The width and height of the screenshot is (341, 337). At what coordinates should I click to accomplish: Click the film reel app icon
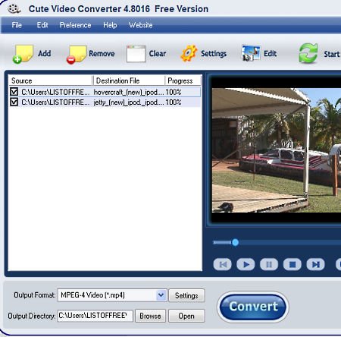coord(14,9)
